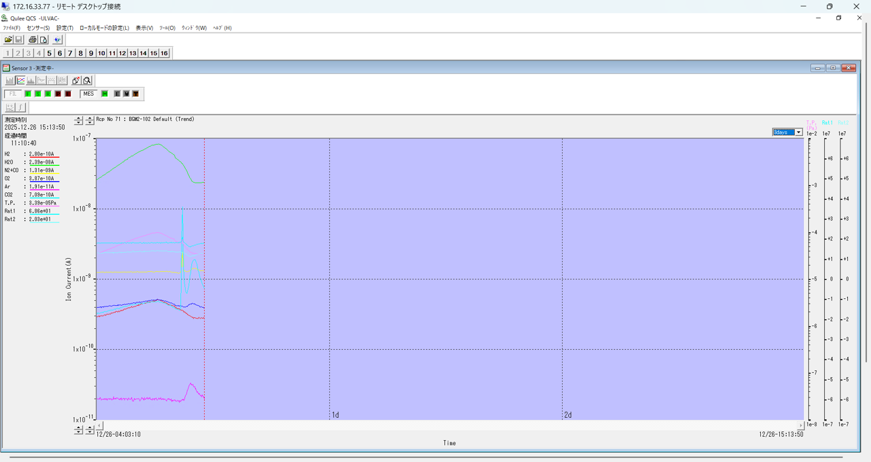This screenshot has height=462, width=871.
Task: Open the 表示(V) menu
Action: [x=144, y=28]
